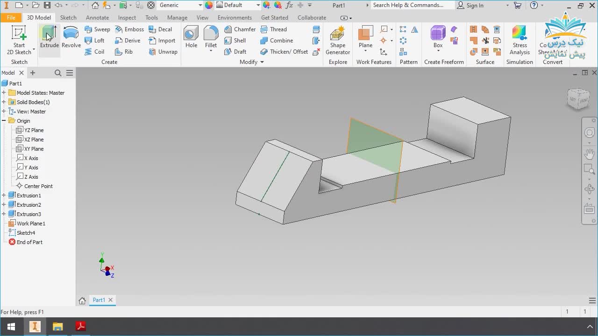Click the Box freeform tool
Image resolution: width=598 pixels, height=336 pixels.
point(438,37)
